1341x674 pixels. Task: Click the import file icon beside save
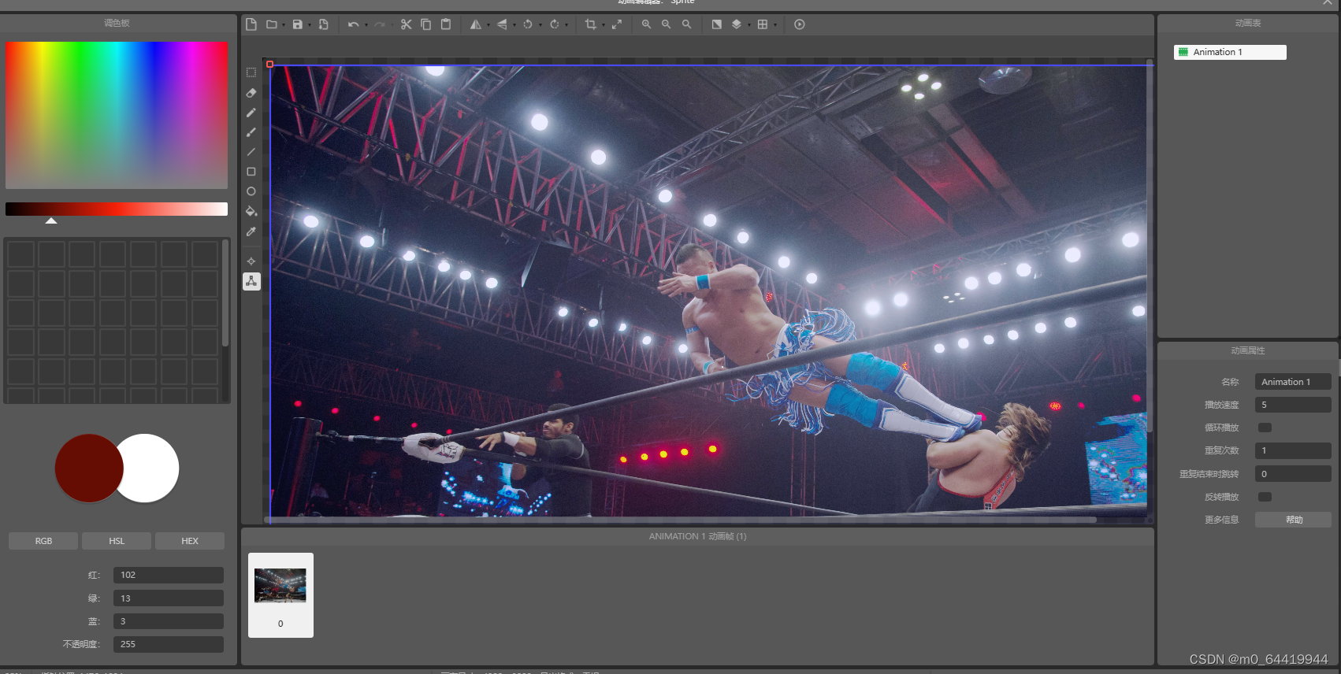pos(324,24)
